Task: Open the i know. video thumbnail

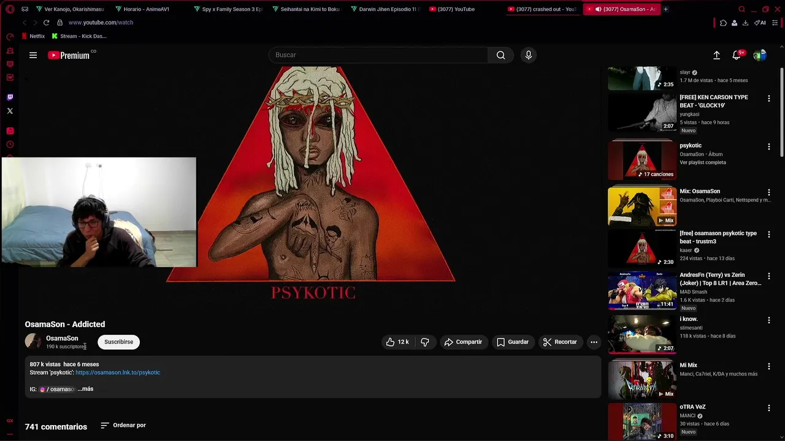Action: (642, 334)
